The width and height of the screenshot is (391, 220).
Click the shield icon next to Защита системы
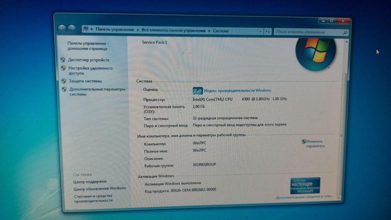[x=64, y=81]
